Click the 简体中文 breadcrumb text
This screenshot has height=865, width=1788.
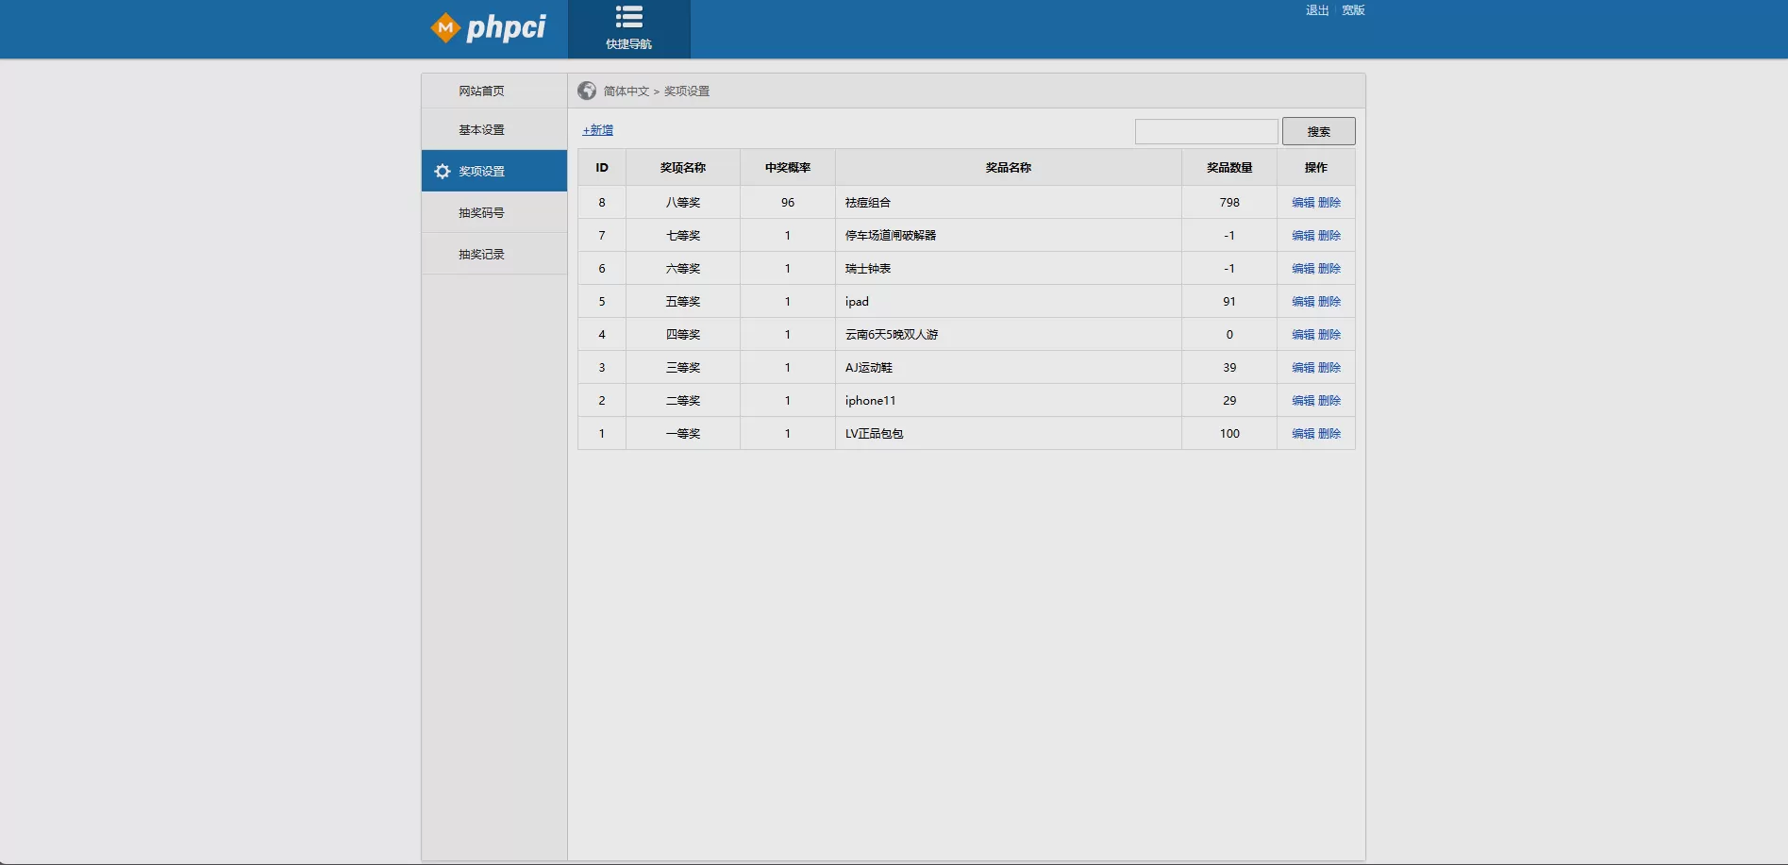(627, 91)
